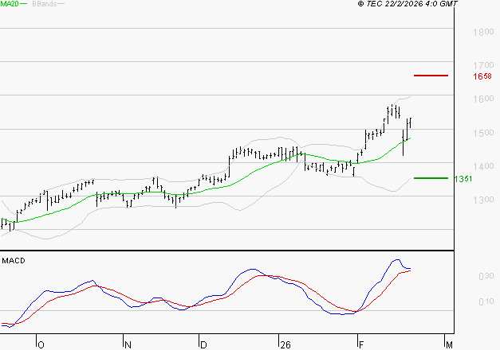The width and height of the screenshot is (500, 350).
Task: Click the 1600 price axis label
Action: (x=483, y=99)
